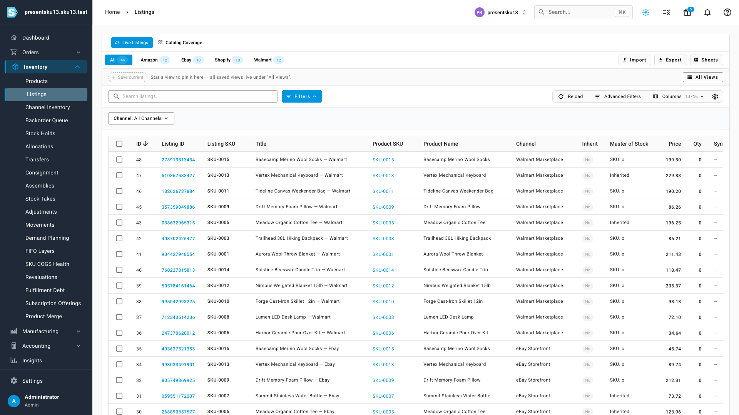Open Advanced Filters
Image resolution: width=739 pixels, height=415 pixels.
(x=617, y=96)
